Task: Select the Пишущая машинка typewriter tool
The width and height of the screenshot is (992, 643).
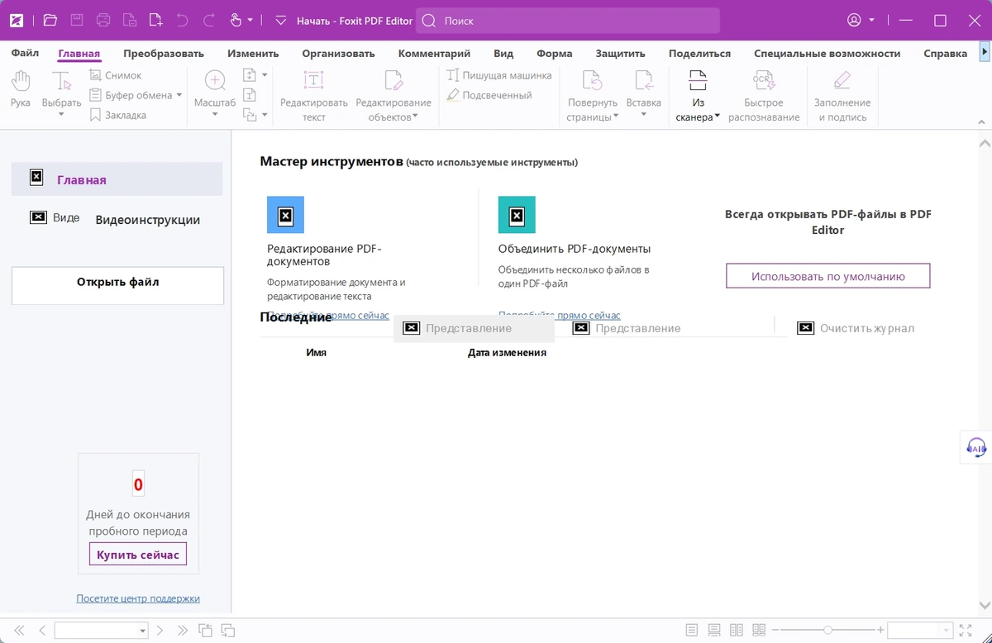Action: [x=499, y=75]
